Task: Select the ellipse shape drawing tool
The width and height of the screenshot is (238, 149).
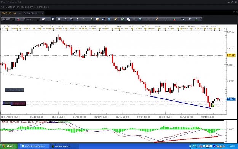Action: (166, 19)
